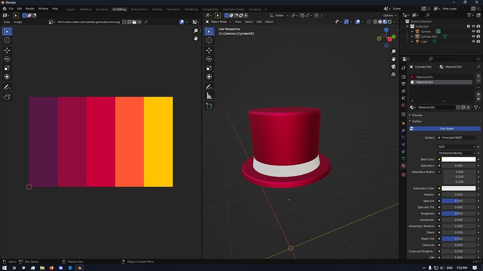Open the Windows Start button
Image resolution: width=483 pixels, height=271 pixels.
(4, 268)
